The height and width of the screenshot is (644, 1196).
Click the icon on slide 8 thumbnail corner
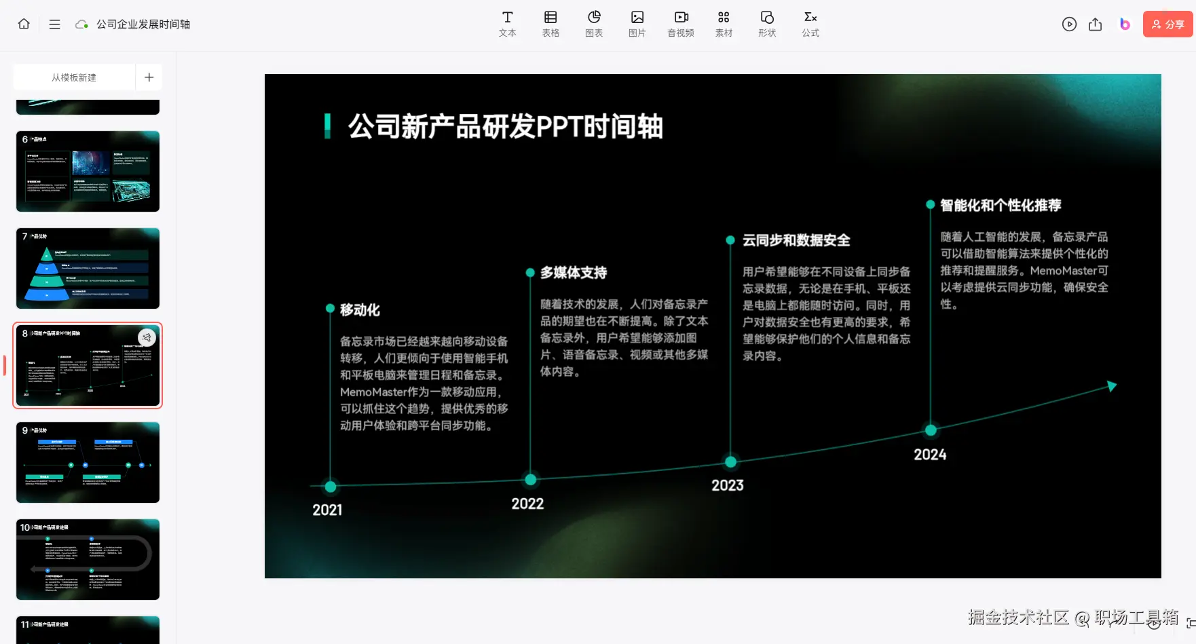click(x=147, y=337)
